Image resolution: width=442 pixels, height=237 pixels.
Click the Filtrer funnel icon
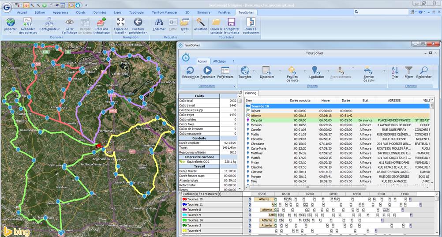coord(409,70)
